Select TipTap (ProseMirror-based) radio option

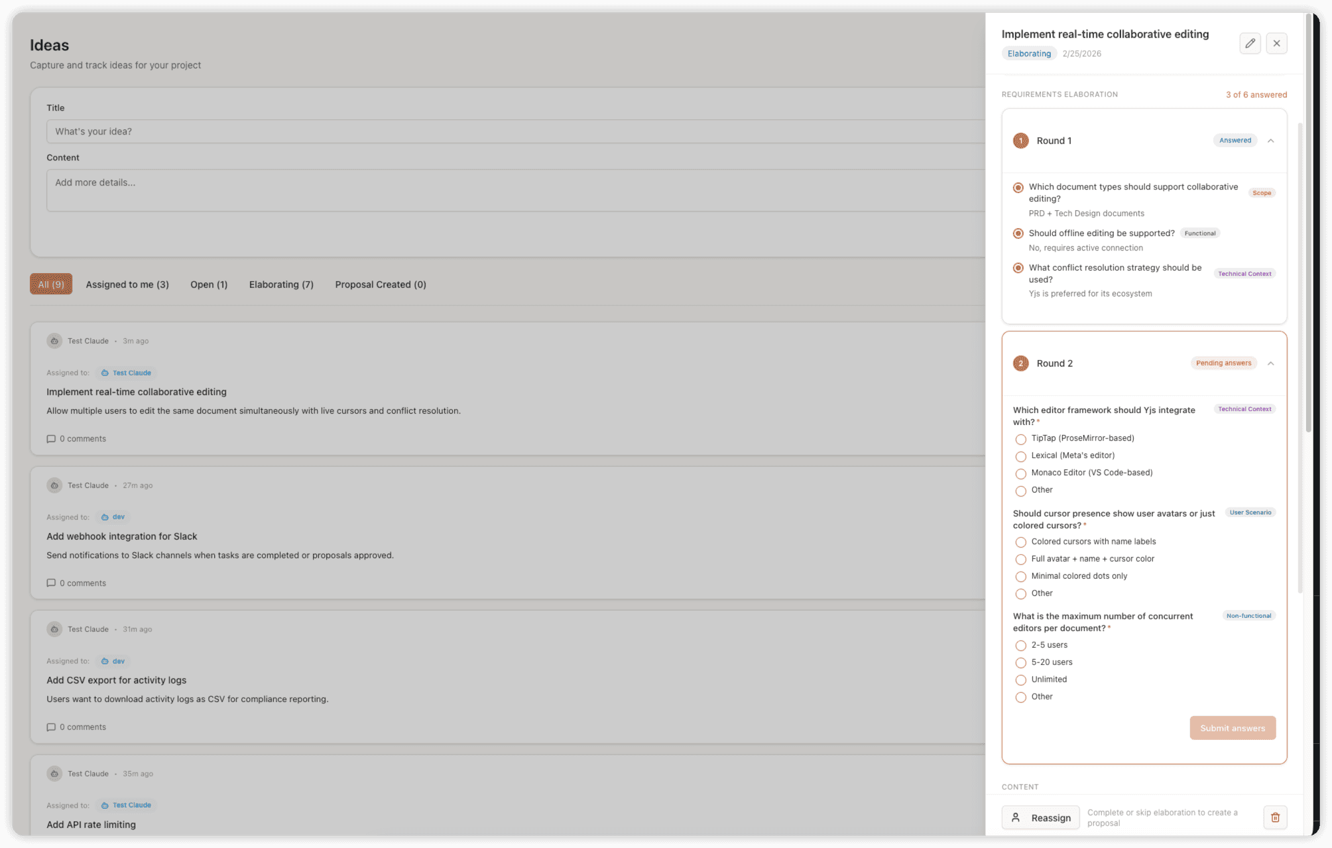tap(1020, 439)
